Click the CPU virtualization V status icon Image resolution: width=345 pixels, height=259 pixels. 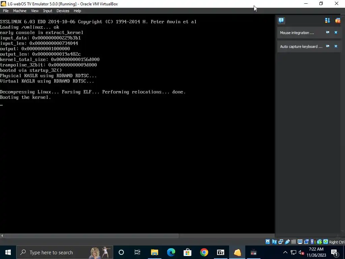pyautogui.click(x=313, y=242)
